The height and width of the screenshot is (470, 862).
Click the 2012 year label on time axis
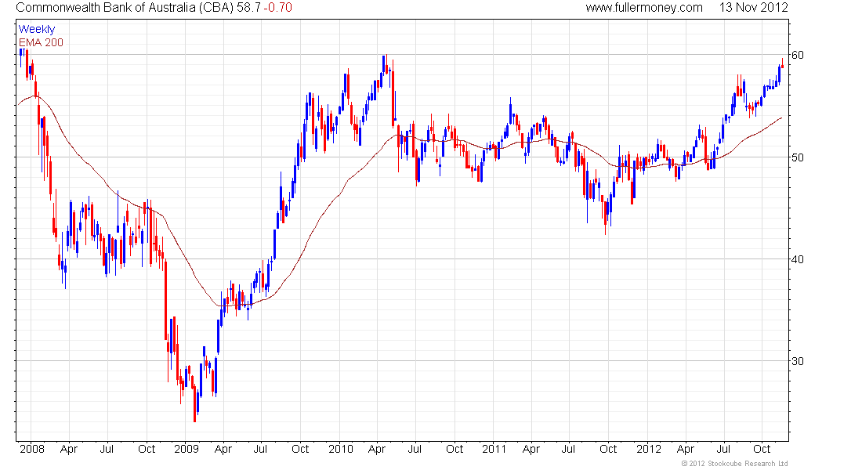click(649, 449)
